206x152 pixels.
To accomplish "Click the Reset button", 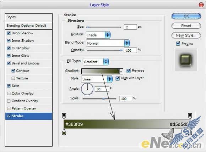I will (186, 26).
